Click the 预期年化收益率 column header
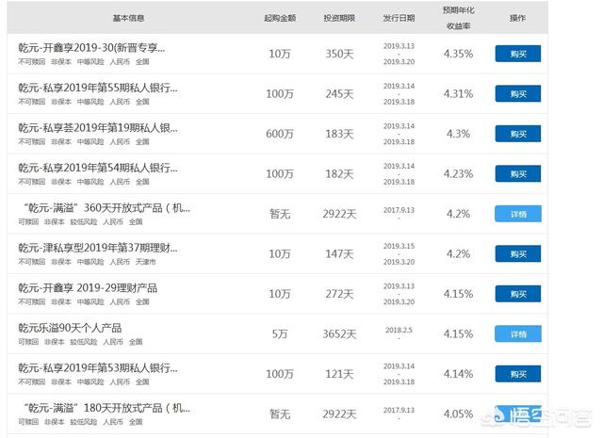Viewport: 603px width, 438px height. pyautogui.click(x=459, y=18)
